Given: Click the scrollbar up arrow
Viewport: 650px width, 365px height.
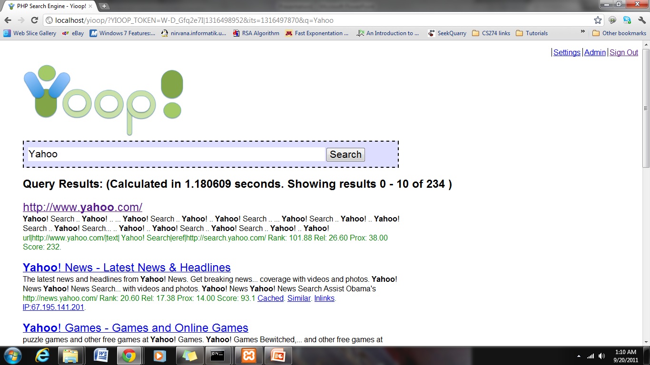Looking at the screenshot, I should tap(646, 45).
